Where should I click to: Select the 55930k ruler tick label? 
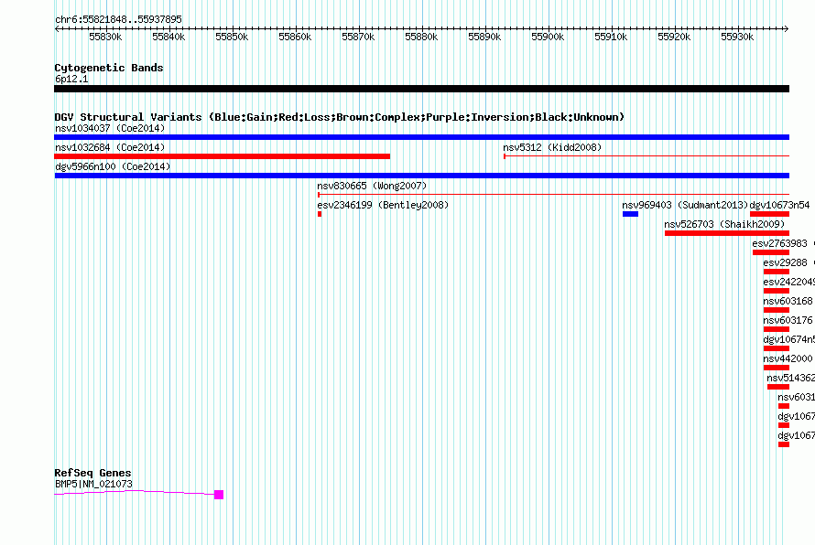(x=737, y=37)
